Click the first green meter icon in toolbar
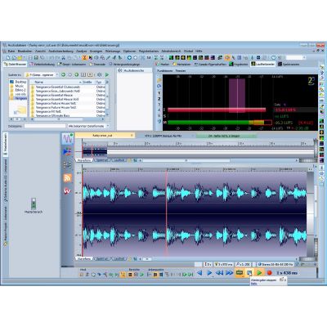 pyautogui.click(x=171, y=58)
